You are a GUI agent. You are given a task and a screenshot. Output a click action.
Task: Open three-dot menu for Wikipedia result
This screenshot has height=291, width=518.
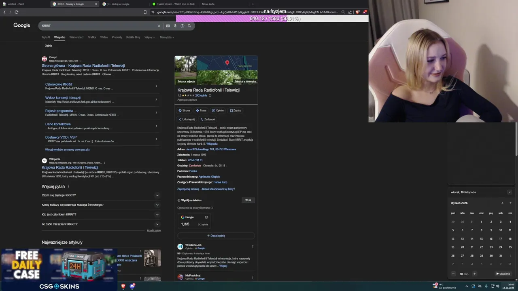(104, 163)
